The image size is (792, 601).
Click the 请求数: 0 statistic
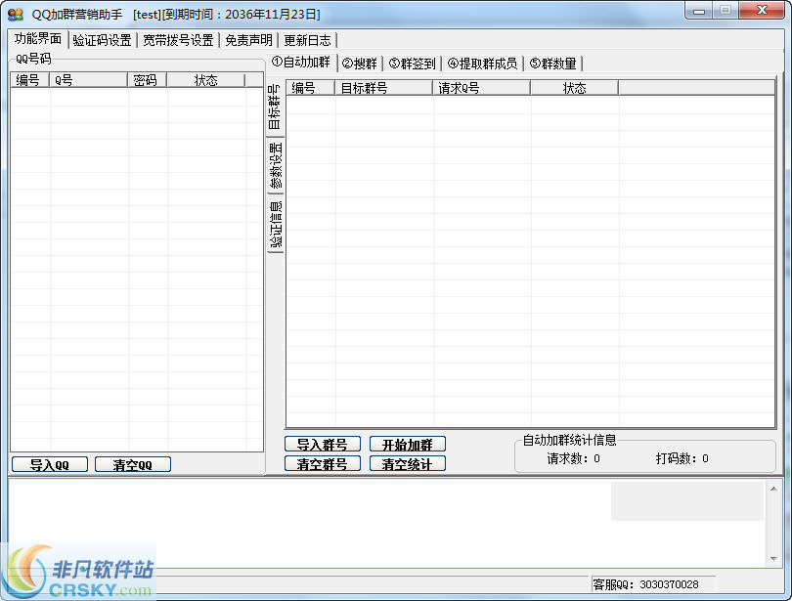click(573, 458)
